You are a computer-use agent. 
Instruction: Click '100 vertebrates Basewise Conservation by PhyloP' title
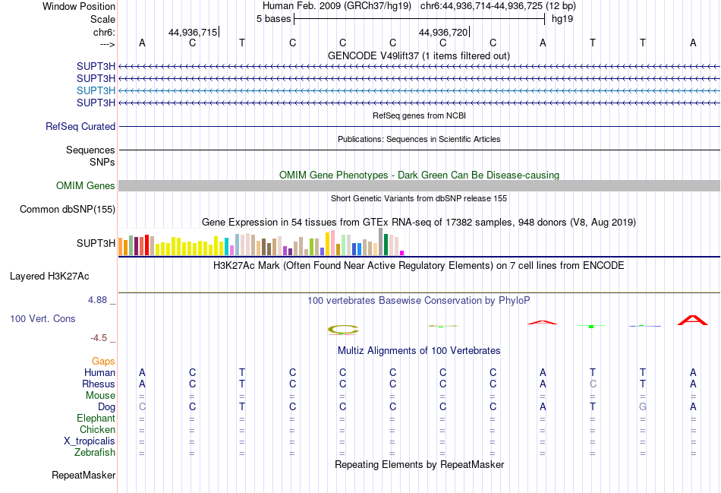(419, 301)
